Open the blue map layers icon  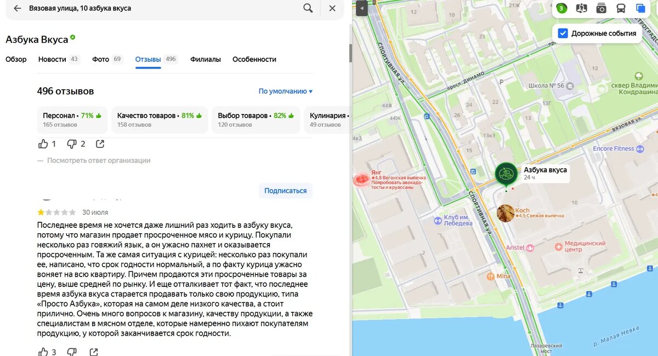coord(640,8)
